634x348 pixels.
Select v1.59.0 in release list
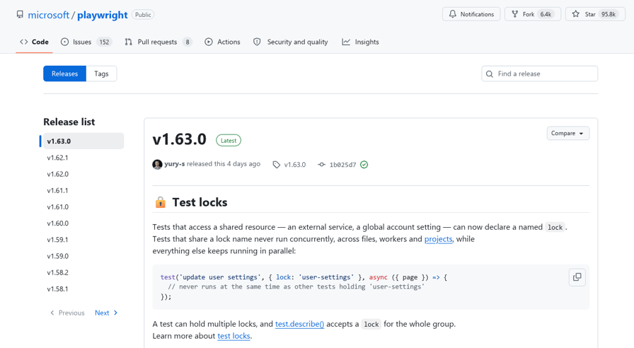83,256
